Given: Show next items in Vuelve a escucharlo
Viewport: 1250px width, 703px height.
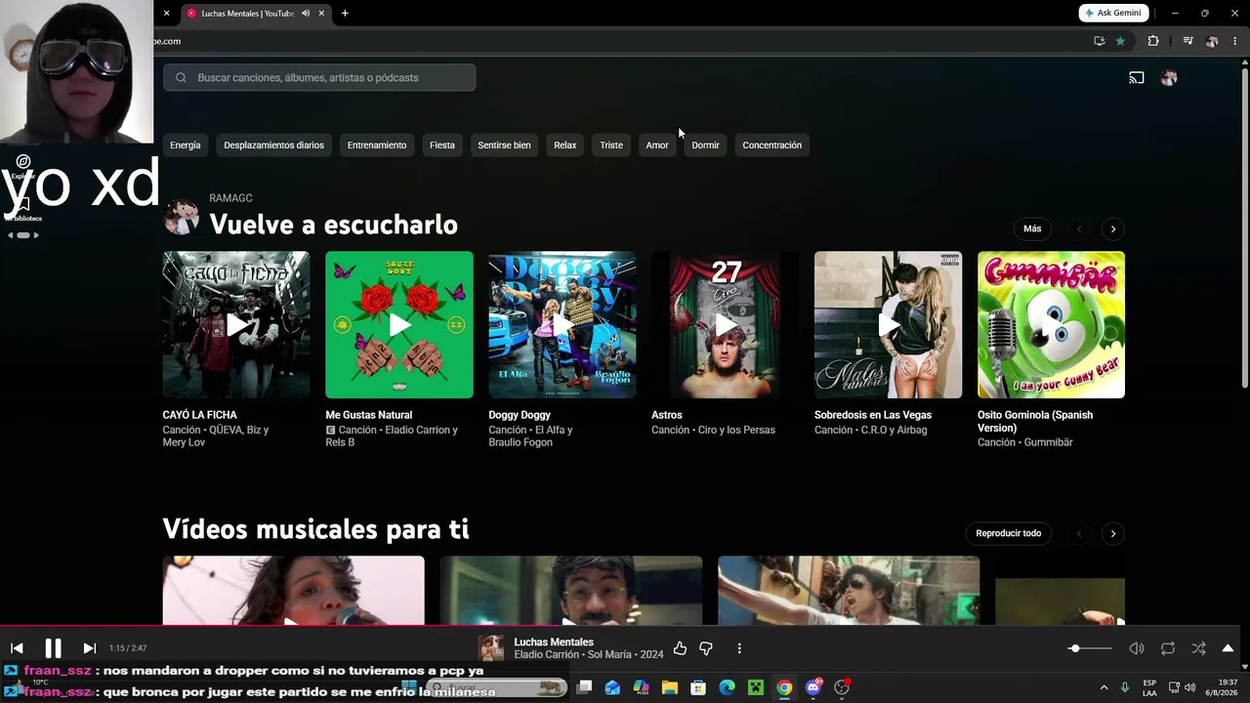Looking at the screenshot, I should (1113, 228).
